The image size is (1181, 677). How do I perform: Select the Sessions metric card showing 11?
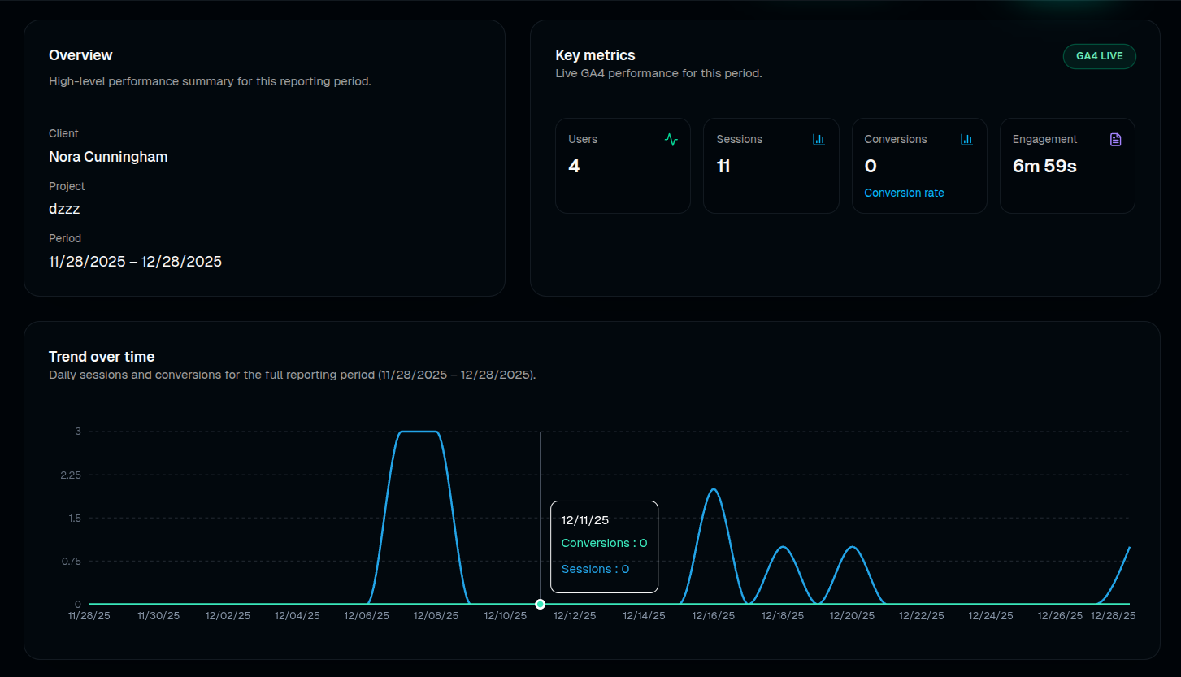point(771,166)
